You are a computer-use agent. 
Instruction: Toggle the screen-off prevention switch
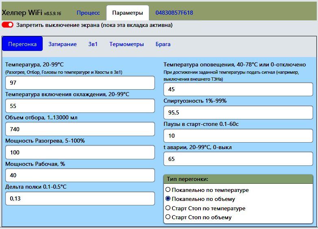[8, 25]
